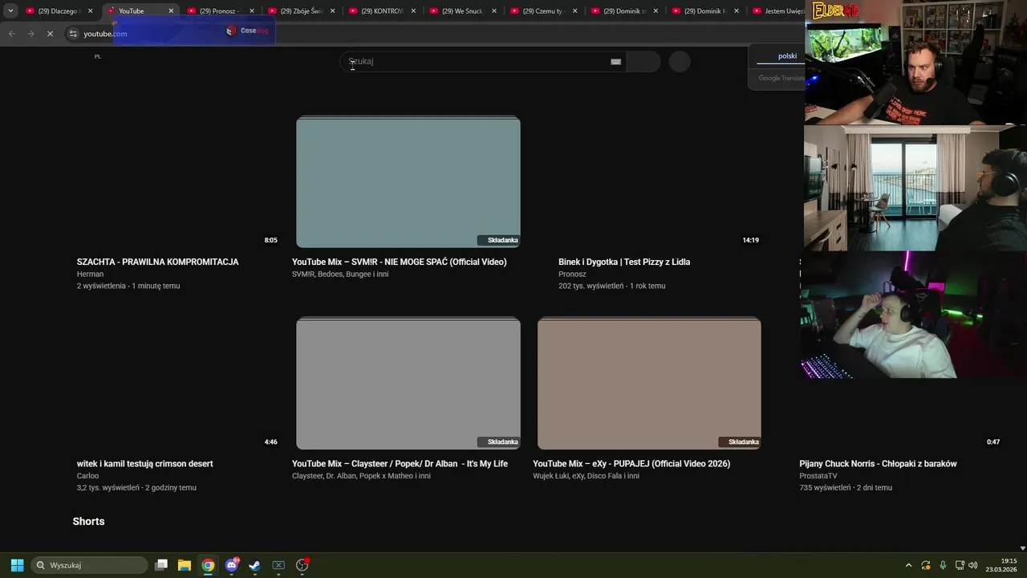1027x578 pixels.
Task: Visit the Herman channel link
Action: click(90, 274)
